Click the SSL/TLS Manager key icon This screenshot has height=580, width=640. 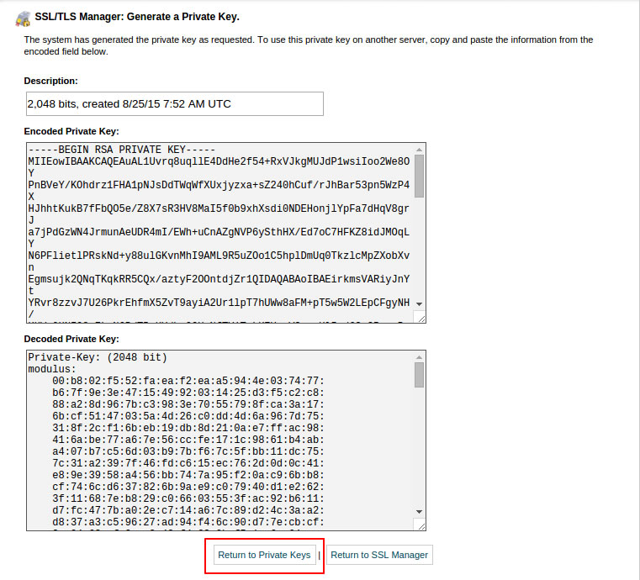pyautogui.click(x=23, y=18)
